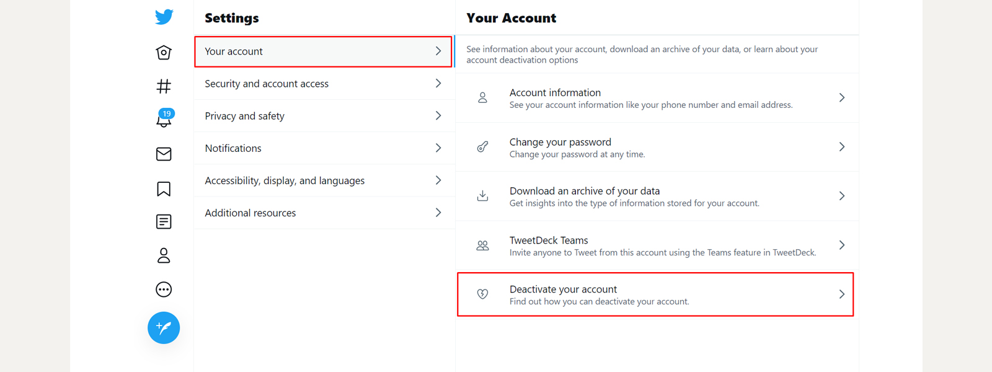992x372 pixels.
Task: Go to Home via house icon
Action: [164, 52]
